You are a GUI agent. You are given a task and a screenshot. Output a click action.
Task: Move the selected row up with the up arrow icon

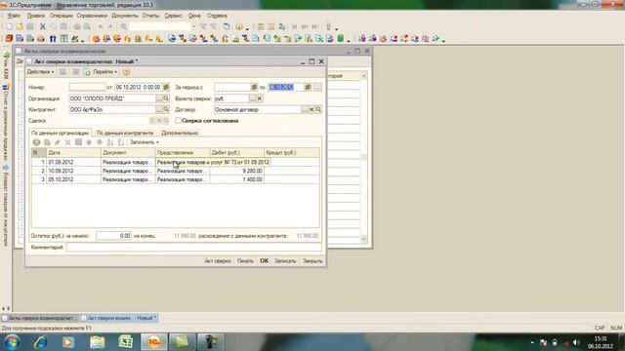pos(89,142)
